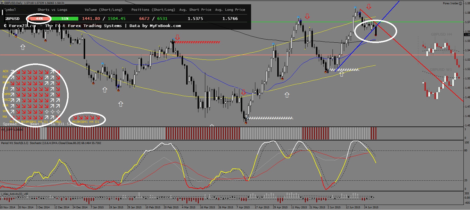Click the 7 Jan 2015 date label
This screenshot has height=210, width=470.
coord(97,207)
